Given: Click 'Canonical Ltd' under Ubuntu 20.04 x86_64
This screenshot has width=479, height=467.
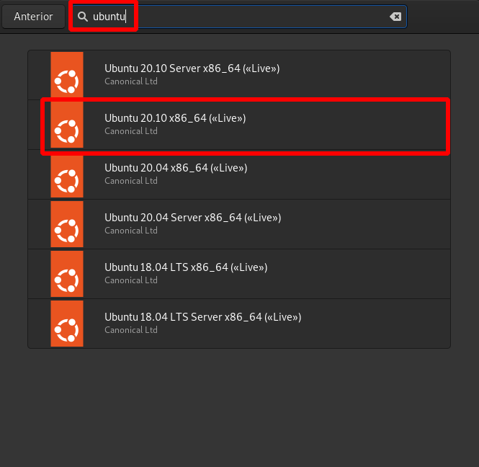Looking at the screenshot, I should [131, 181].
